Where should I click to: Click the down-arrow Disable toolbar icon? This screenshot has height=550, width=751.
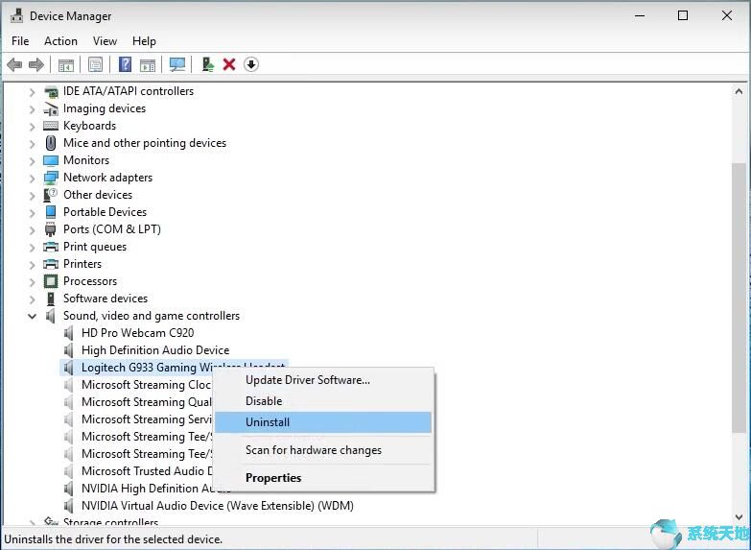click(x=251, y=64)
